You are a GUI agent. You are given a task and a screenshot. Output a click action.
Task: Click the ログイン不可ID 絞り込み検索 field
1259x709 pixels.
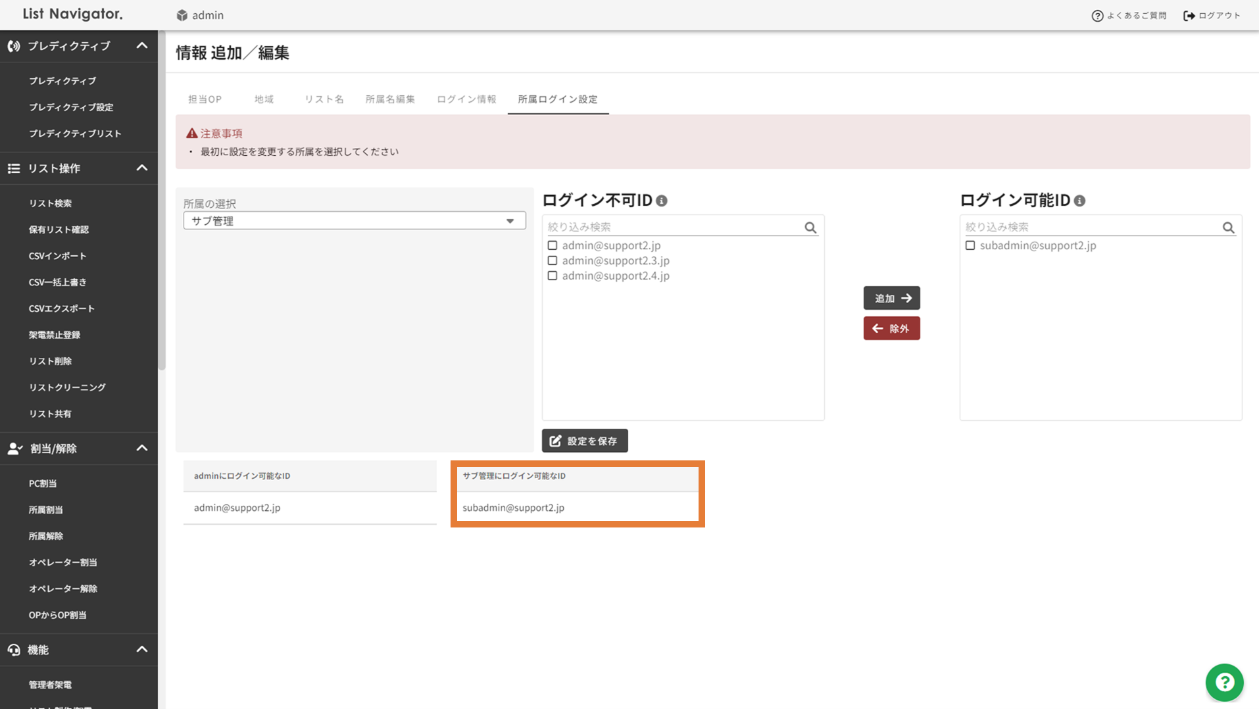(674, 227)
